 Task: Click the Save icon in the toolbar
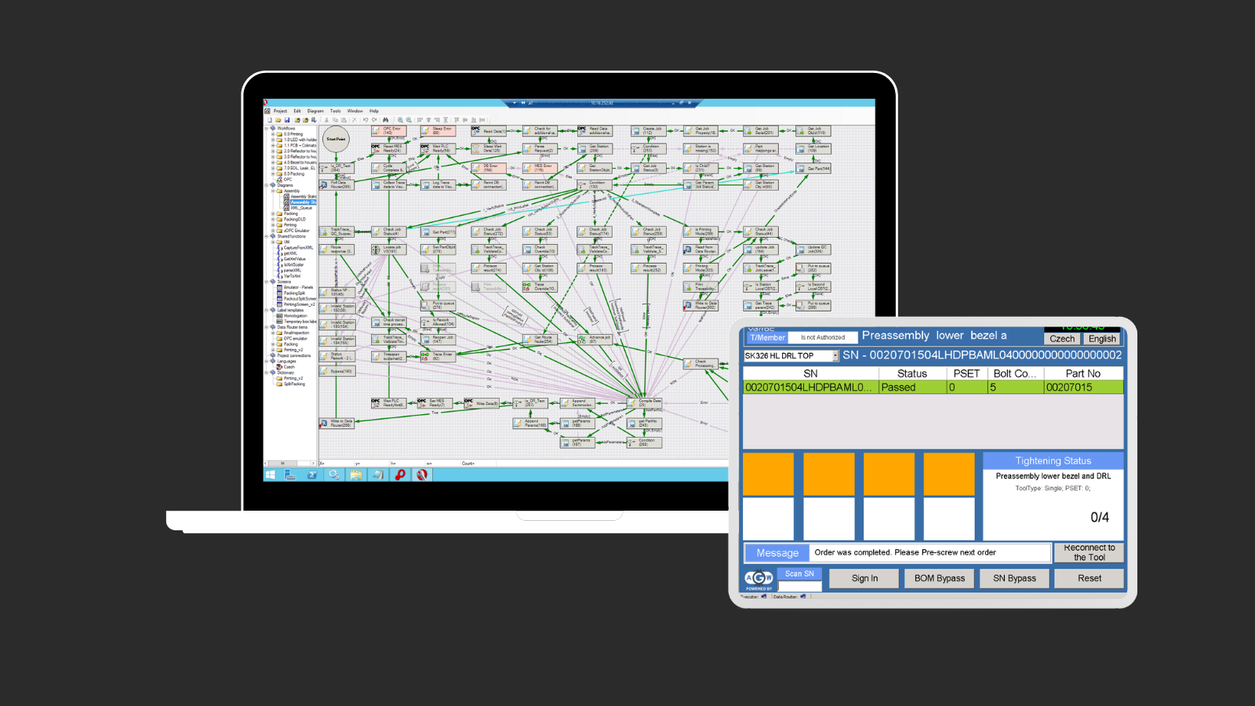tap(287, 120)
